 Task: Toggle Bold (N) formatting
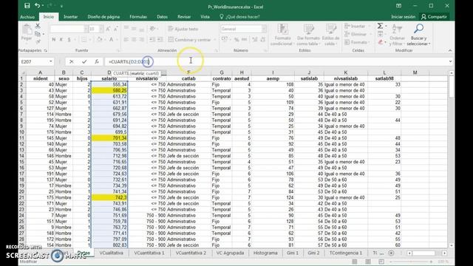tap(54, 39)
